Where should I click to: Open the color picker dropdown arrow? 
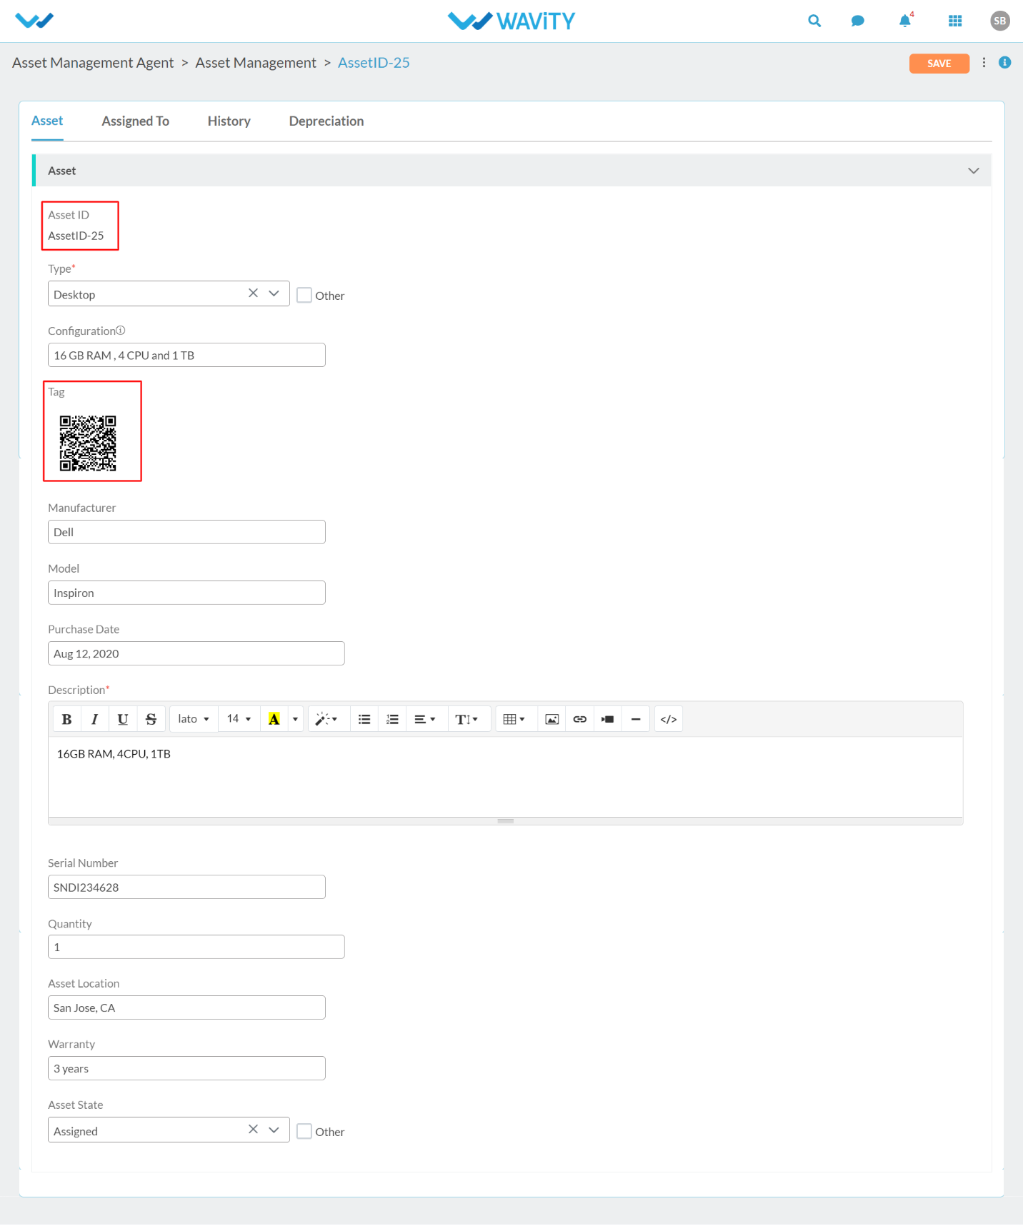tap(295, 719)
